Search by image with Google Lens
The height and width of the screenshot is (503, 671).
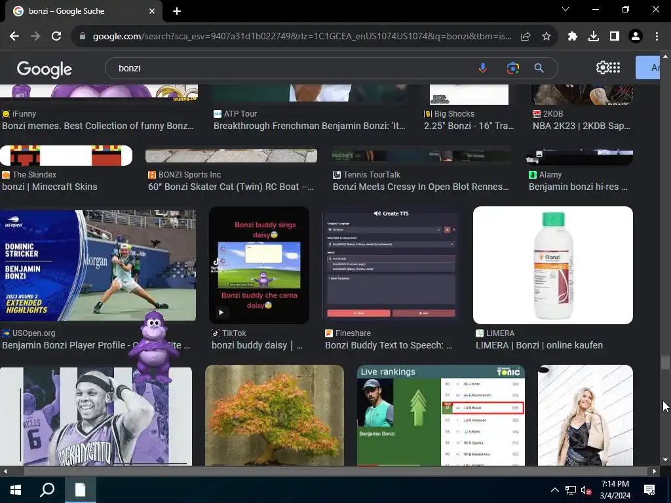tap(512, 68)
